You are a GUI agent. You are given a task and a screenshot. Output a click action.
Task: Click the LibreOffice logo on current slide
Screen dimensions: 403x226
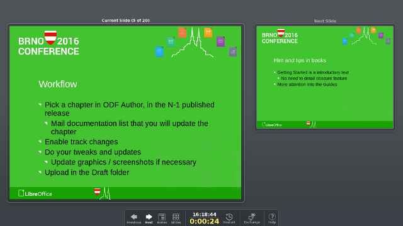tap(35, 193)
